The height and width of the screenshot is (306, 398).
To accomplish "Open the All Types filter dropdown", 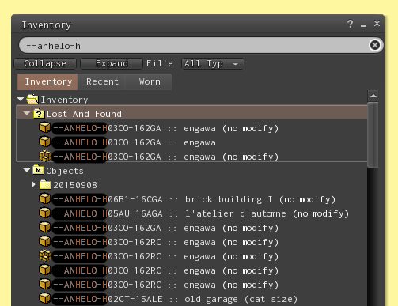I will coord(213,64).
